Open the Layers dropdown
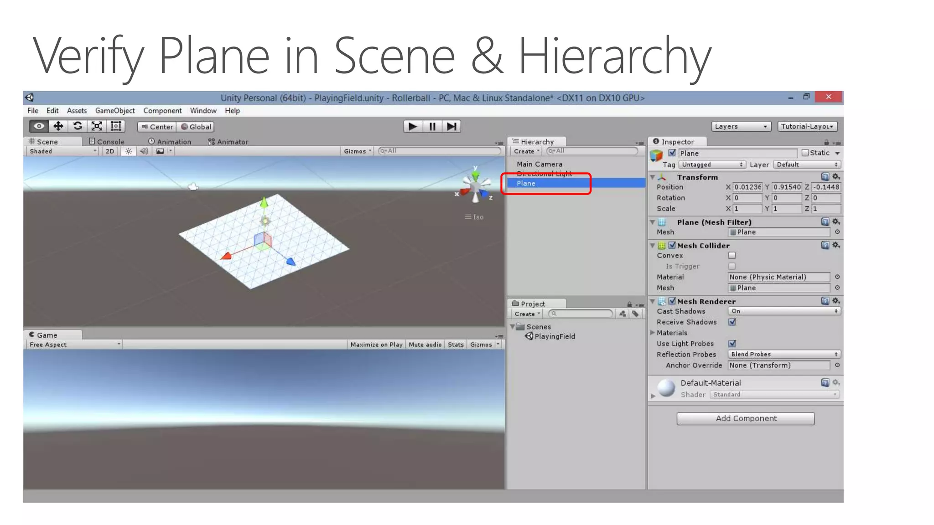The width and height of the screenshot is (934, 525). pyautogui.click(x=741, y=126)
